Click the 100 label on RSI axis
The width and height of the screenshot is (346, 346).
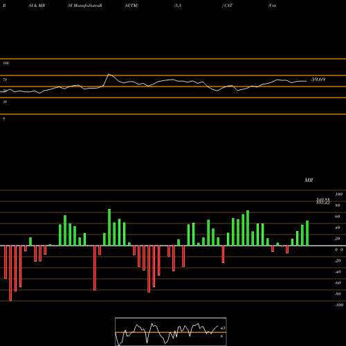coord(6,63)
